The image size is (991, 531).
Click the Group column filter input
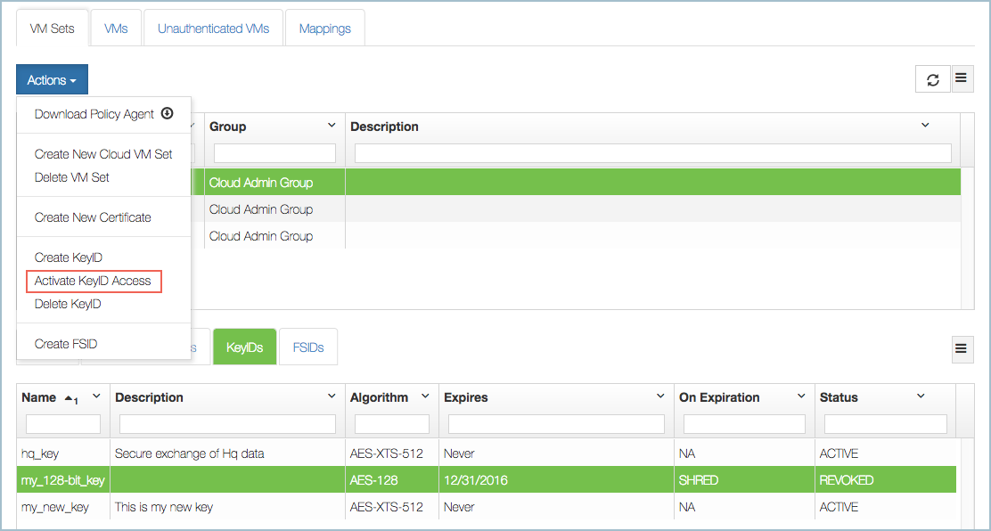tap(274, 153)
